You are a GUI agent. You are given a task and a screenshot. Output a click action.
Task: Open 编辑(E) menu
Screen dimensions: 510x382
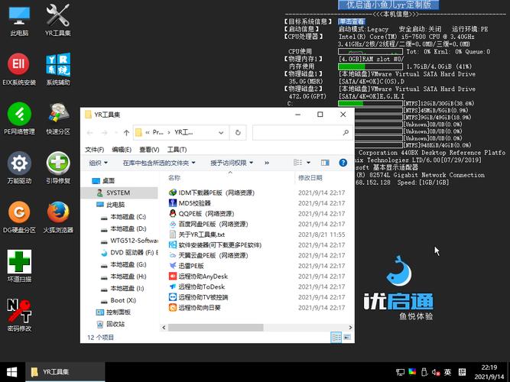coord(122,150)
